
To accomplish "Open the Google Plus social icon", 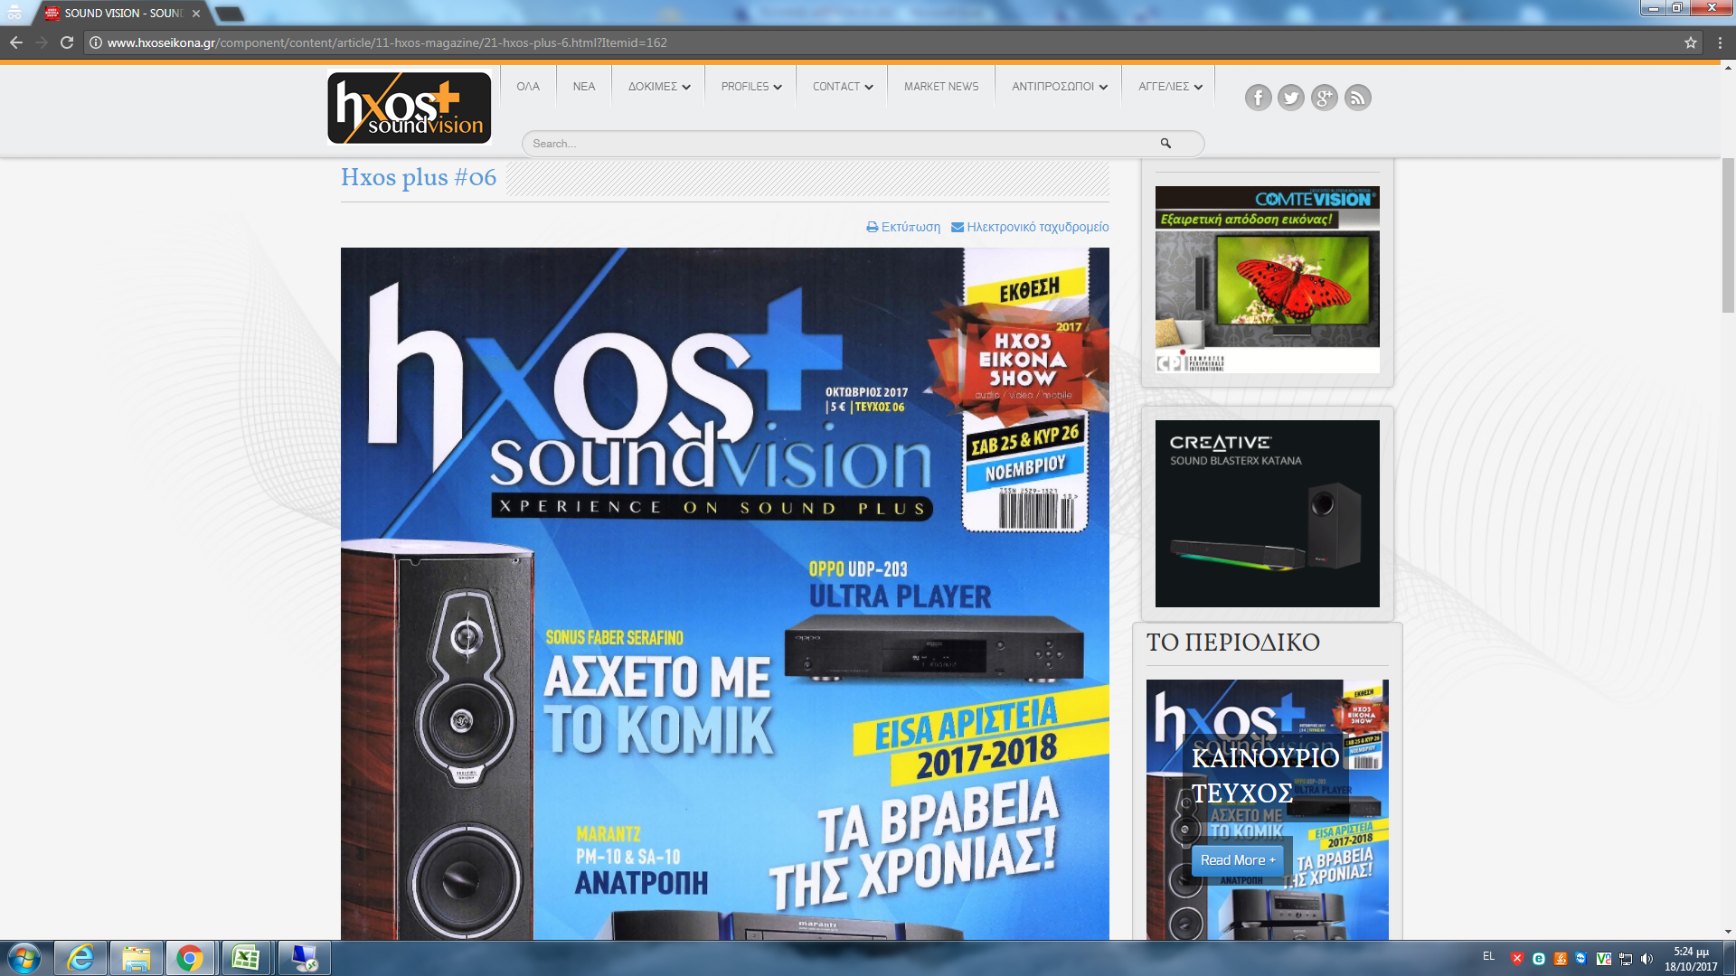I will click(1325, 98).
